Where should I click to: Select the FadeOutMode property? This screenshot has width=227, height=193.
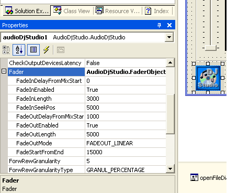pos(46,143)
